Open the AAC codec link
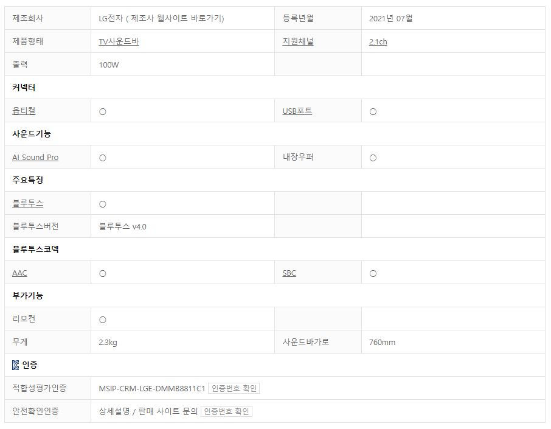Image resolution: width=551 pixels, height=429 pixels. [x=19, y=273]
